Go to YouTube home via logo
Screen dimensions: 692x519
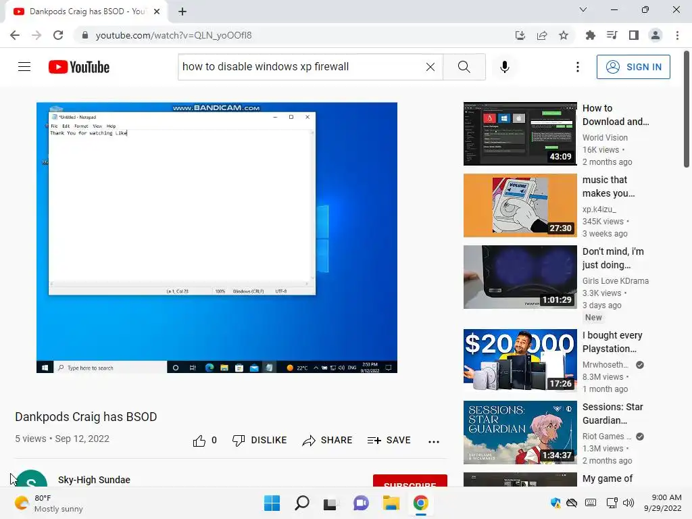(79, 67)
